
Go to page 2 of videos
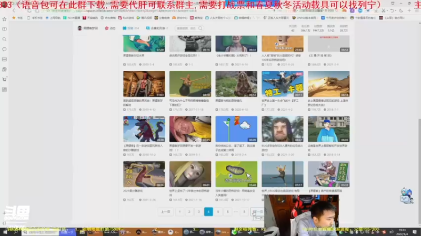coord(189,212)
